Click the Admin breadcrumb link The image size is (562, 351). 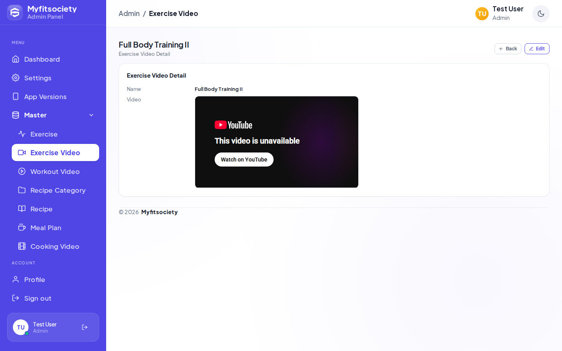coord(129,14)
